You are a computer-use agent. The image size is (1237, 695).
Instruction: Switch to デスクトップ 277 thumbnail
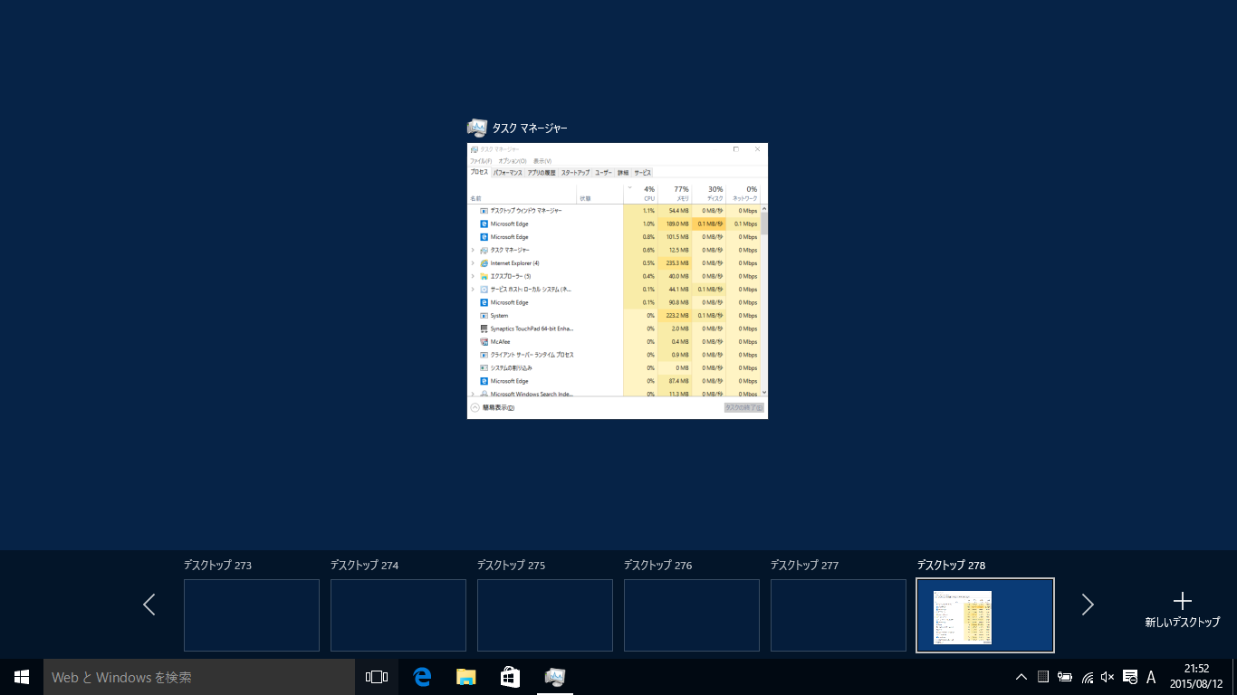pyautogui.click(x=839, y=615)
